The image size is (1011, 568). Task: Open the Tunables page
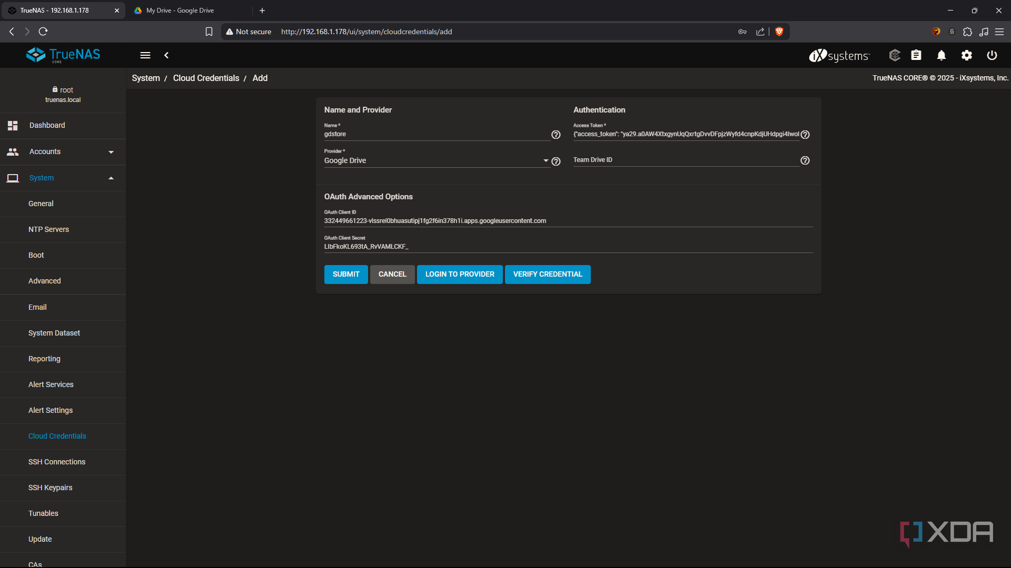[63, 513]
